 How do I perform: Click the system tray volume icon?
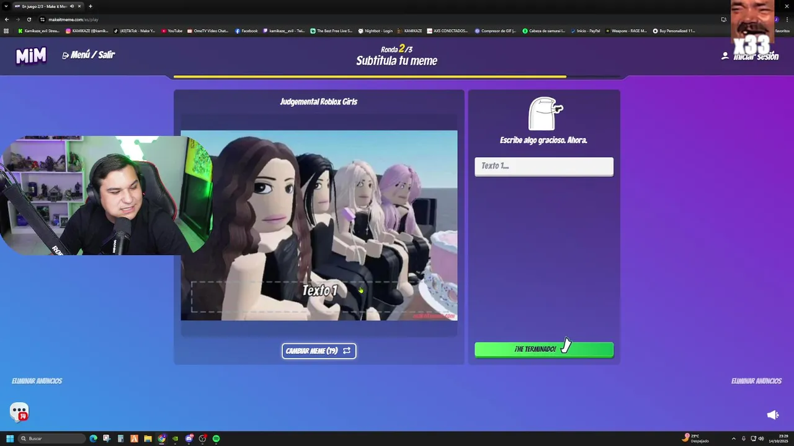(x=762, y=439)
